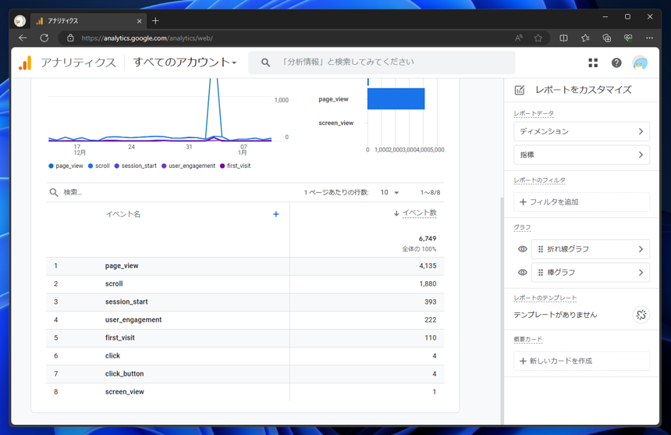Toggle the scroll legend series
This screenshot has height=435, width=671.
[x=99, y=166]
